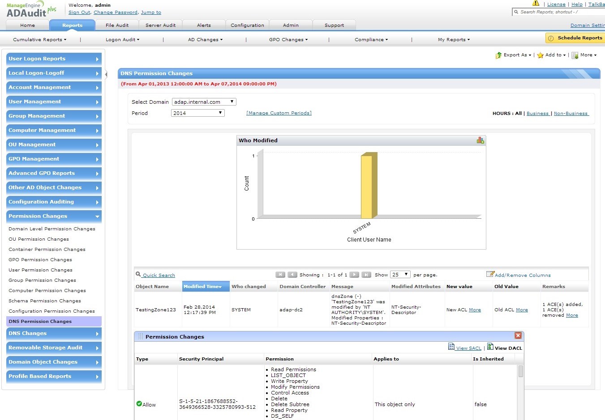605x420 pixels.
Task: Go to the first page of results
Action: 280,275
